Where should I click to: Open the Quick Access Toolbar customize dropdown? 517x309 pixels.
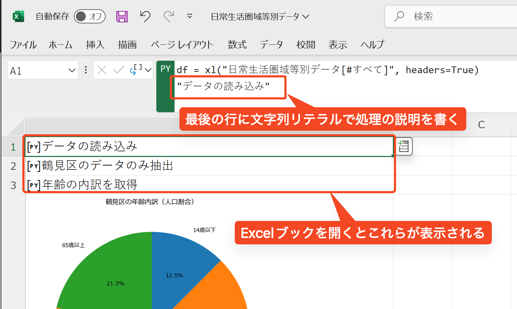(x=190, y=16)
